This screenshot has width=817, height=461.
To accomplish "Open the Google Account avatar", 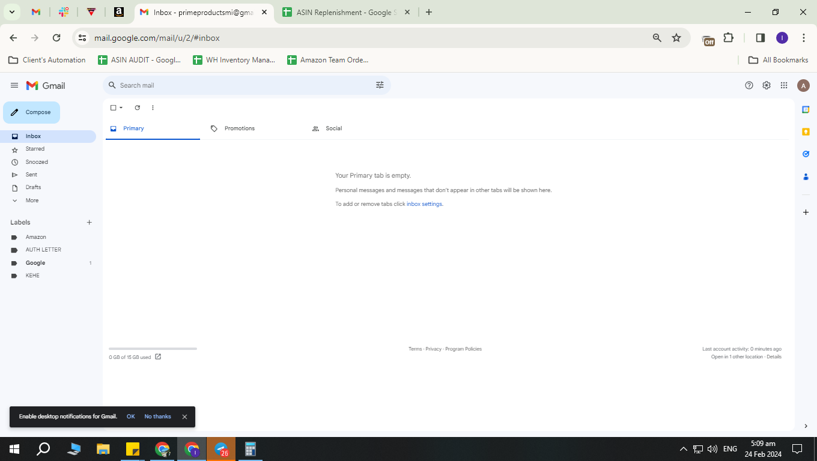I will 803,86.
